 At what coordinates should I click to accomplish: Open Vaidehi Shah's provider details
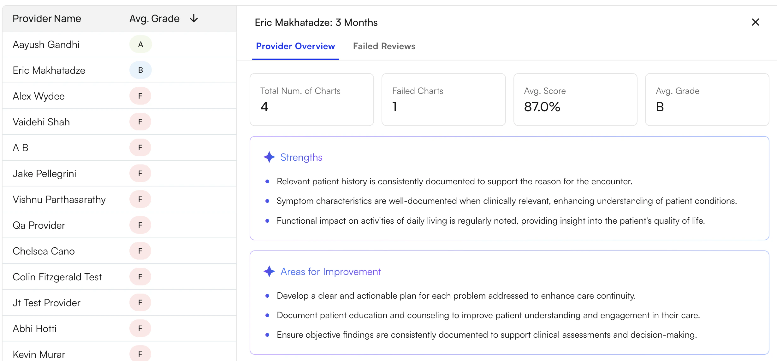point(41,122)
